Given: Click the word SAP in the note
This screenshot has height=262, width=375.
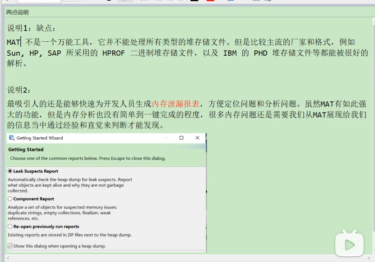Looking at the screenshot, I should pyautogui.click(x=54, y=53).
